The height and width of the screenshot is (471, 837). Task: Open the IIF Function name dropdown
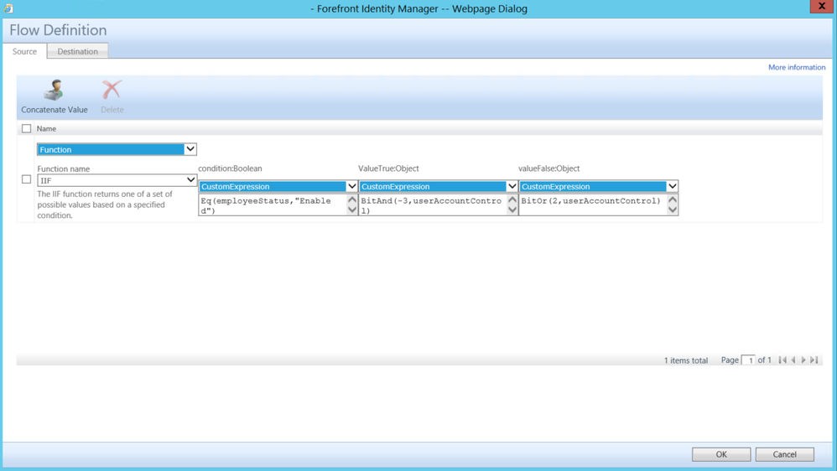[117, 180]
